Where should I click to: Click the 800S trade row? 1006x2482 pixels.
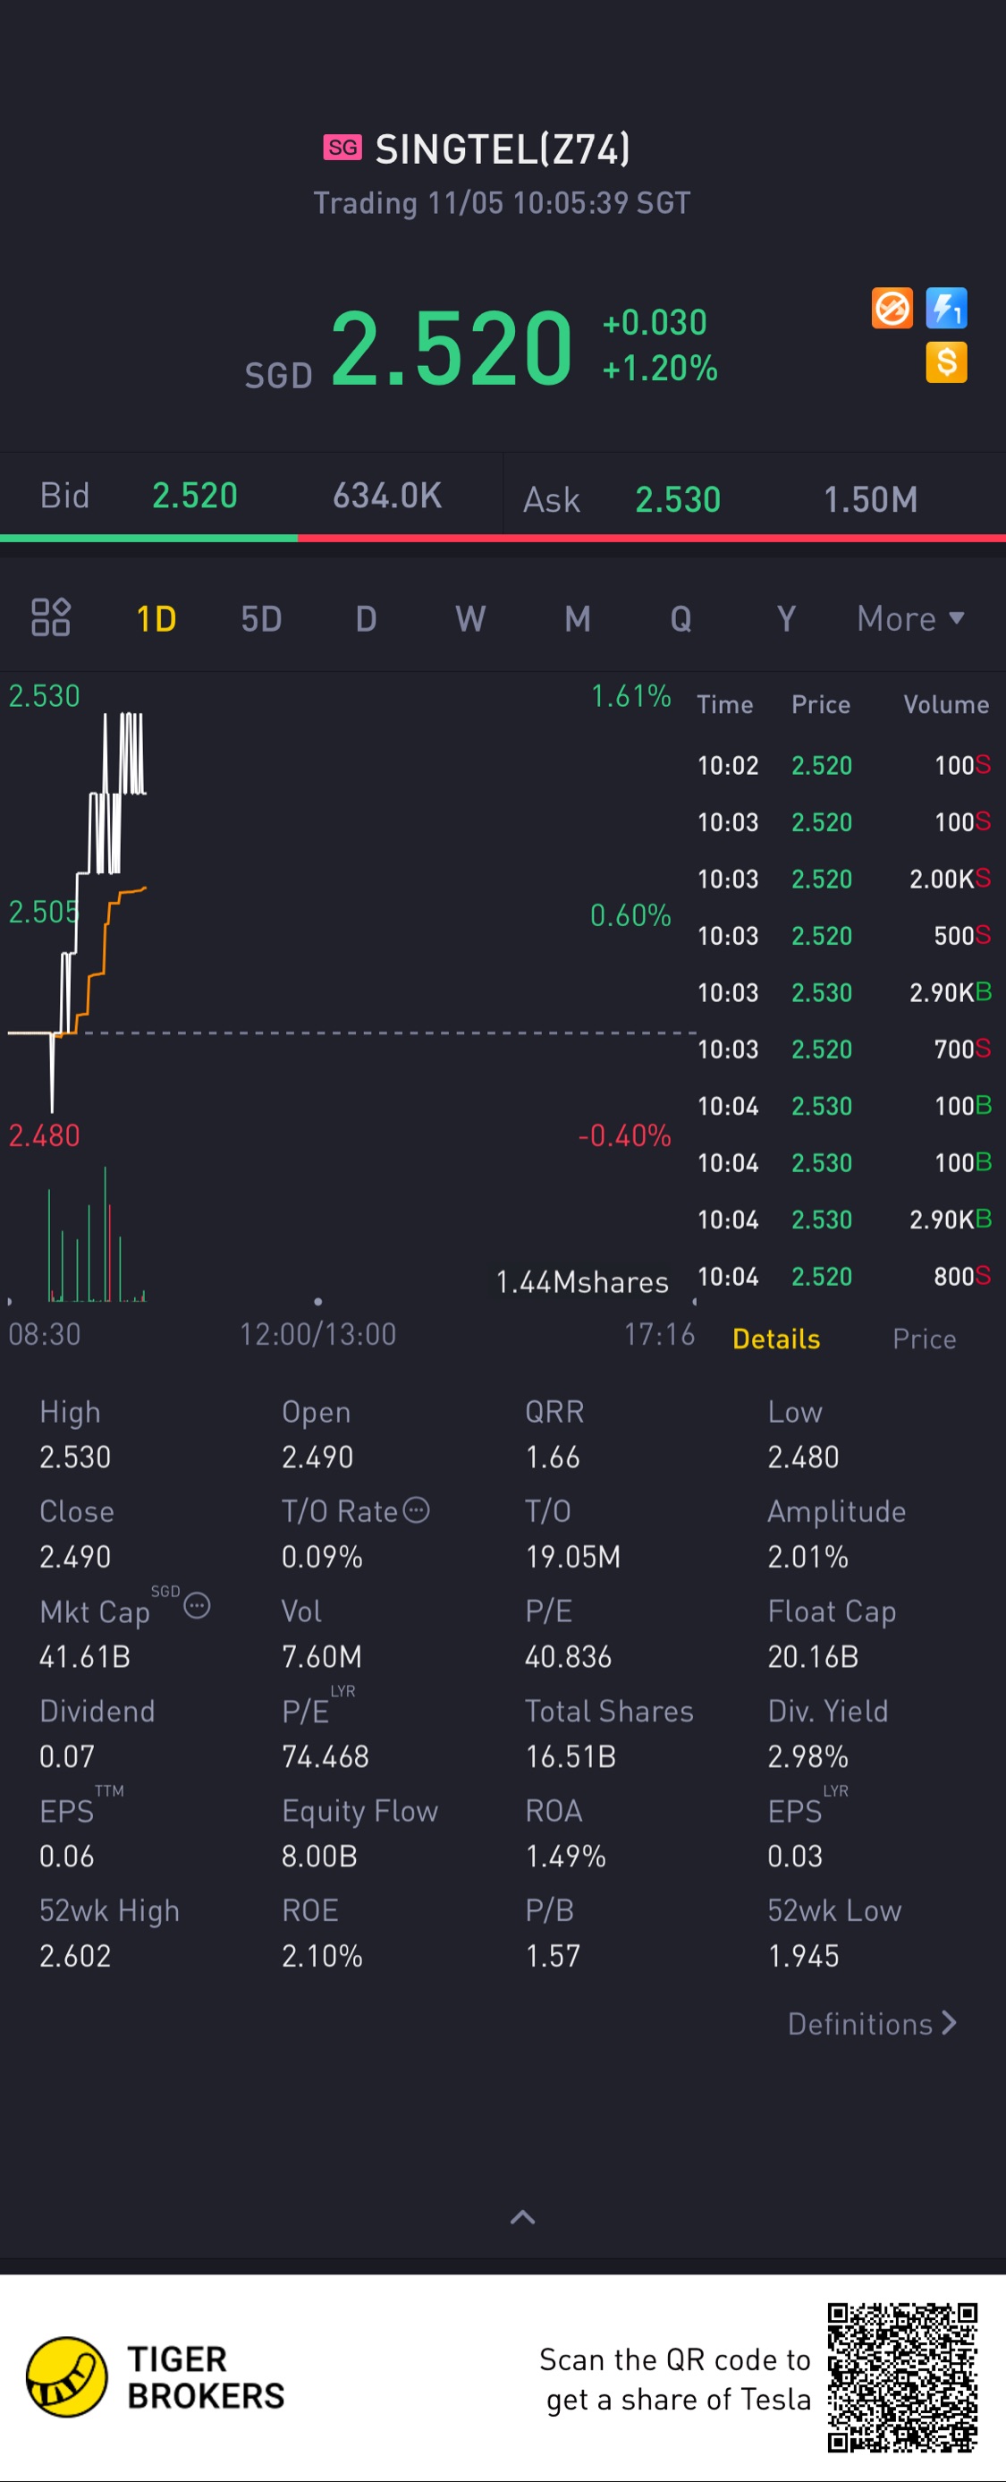[x=843, y=1277]
